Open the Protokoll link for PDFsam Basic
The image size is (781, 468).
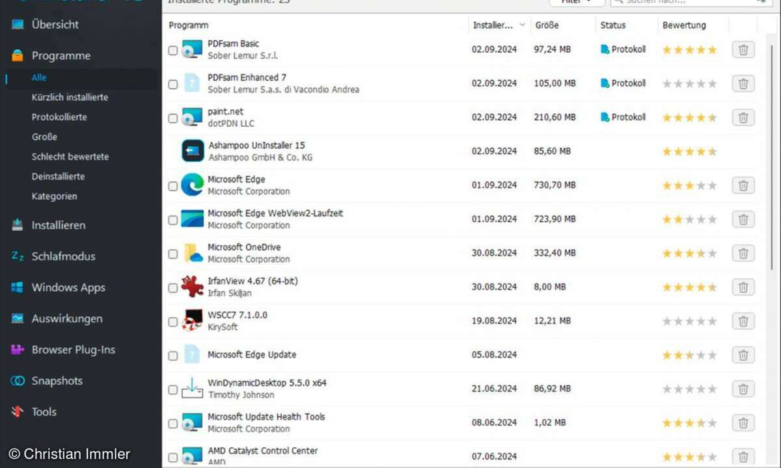click(x=623, y=49)
